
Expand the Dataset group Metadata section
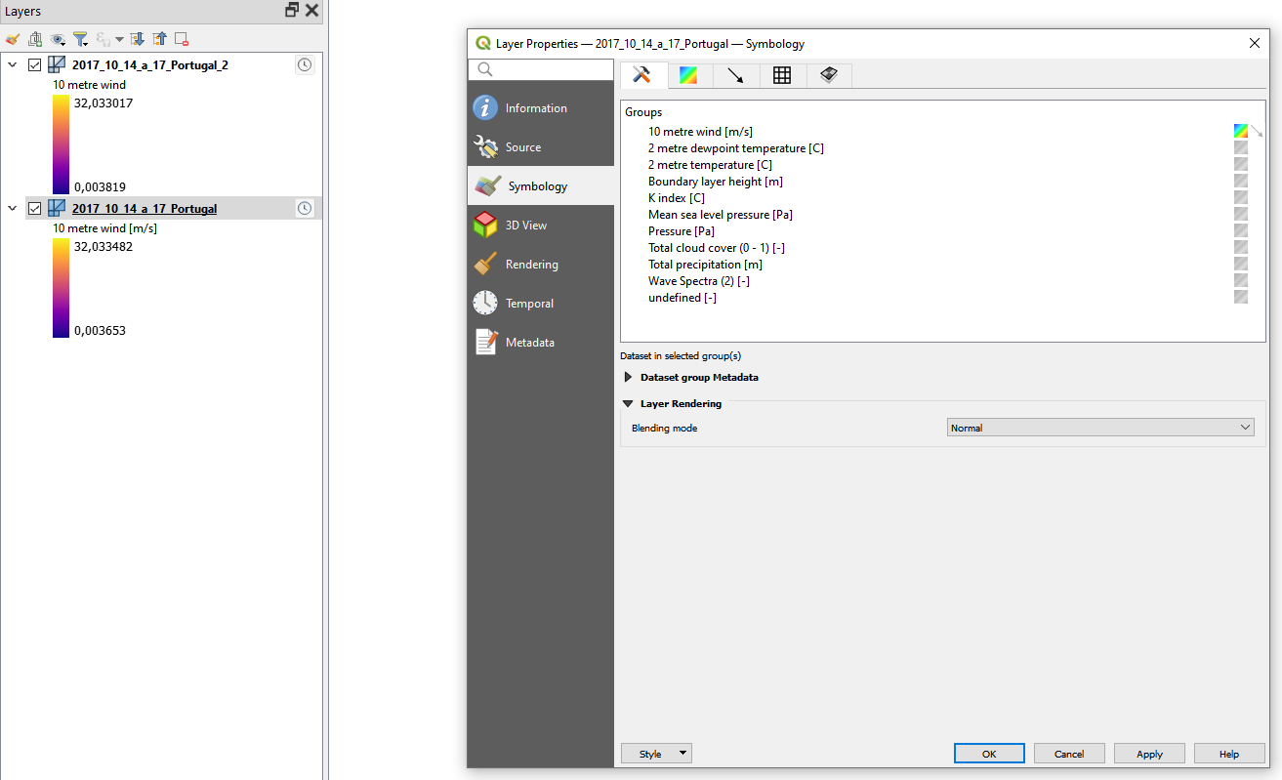(x=628, y=377)
